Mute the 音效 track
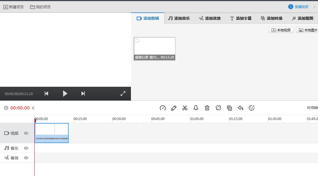The width and height of the screenshot is (318, 176). [26, 158]
